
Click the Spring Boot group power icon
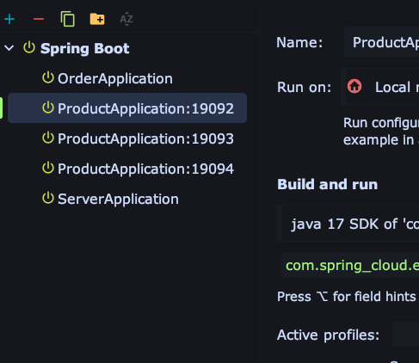click(x=29, y=47)
